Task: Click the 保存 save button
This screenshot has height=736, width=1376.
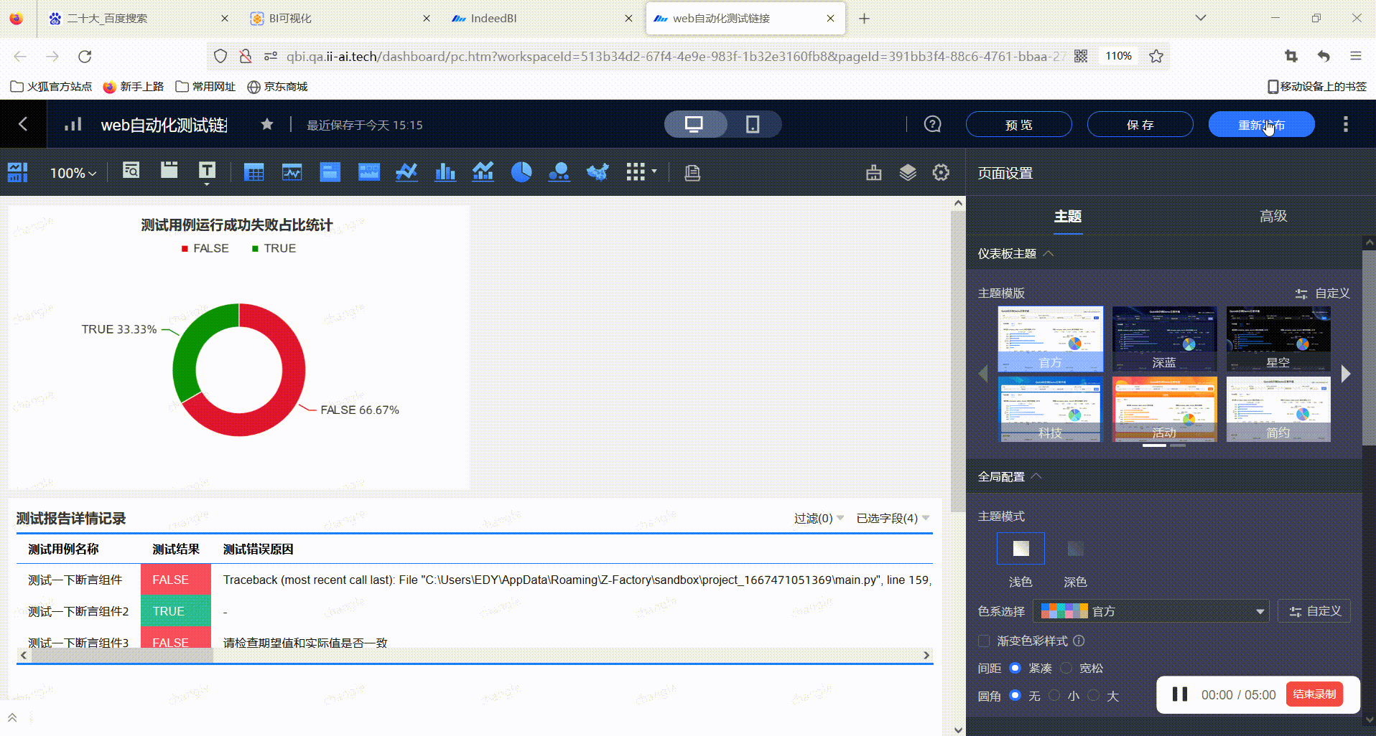Action: (1140, 123)
